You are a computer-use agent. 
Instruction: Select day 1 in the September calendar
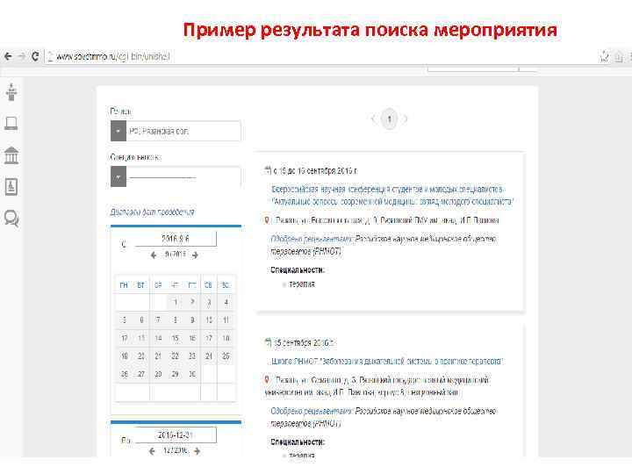176,302
